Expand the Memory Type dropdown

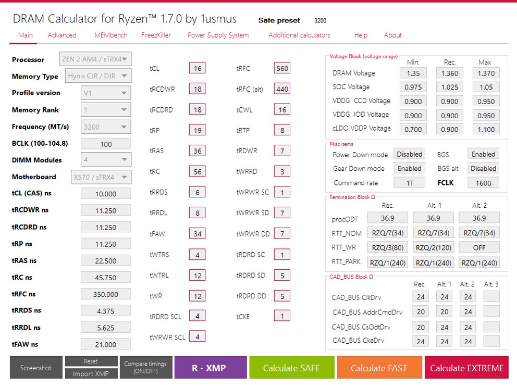(98, 76)
